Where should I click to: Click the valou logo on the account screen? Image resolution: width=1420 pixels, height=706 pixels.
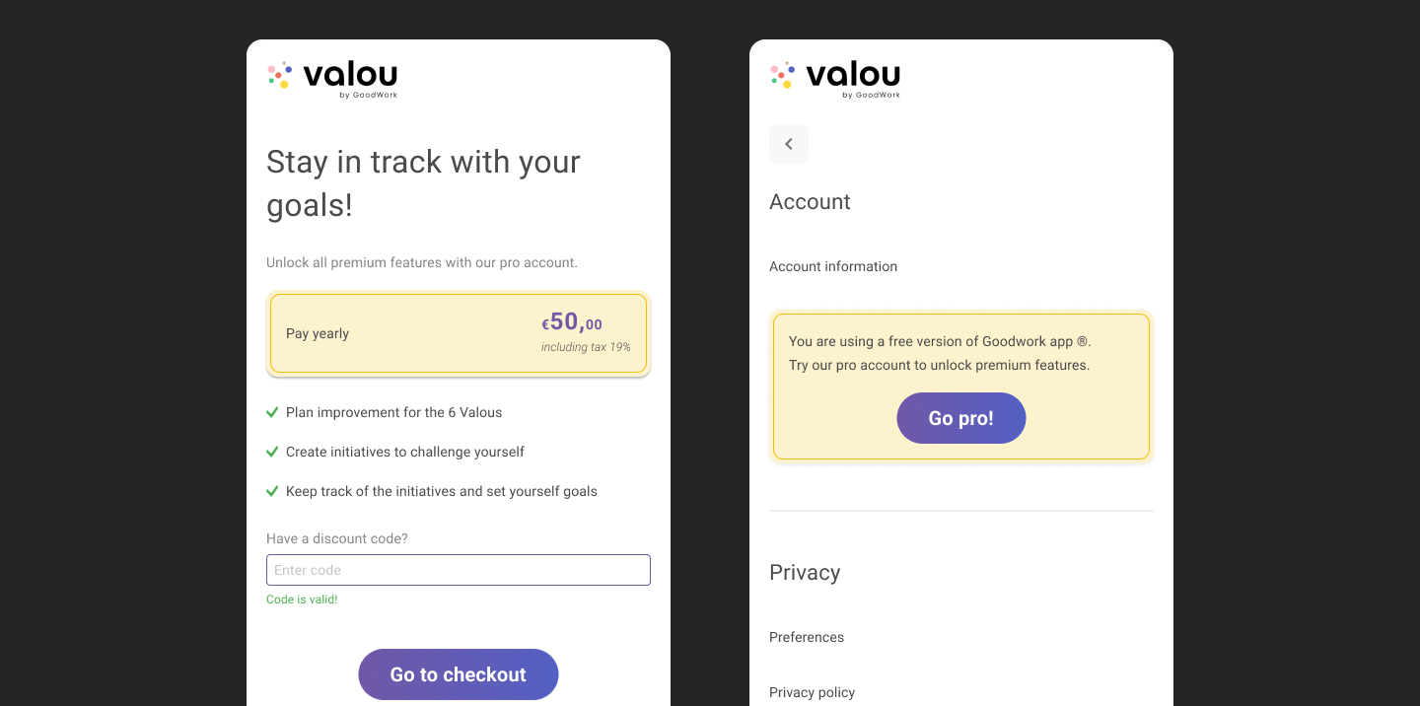click(x=835, y=78)
